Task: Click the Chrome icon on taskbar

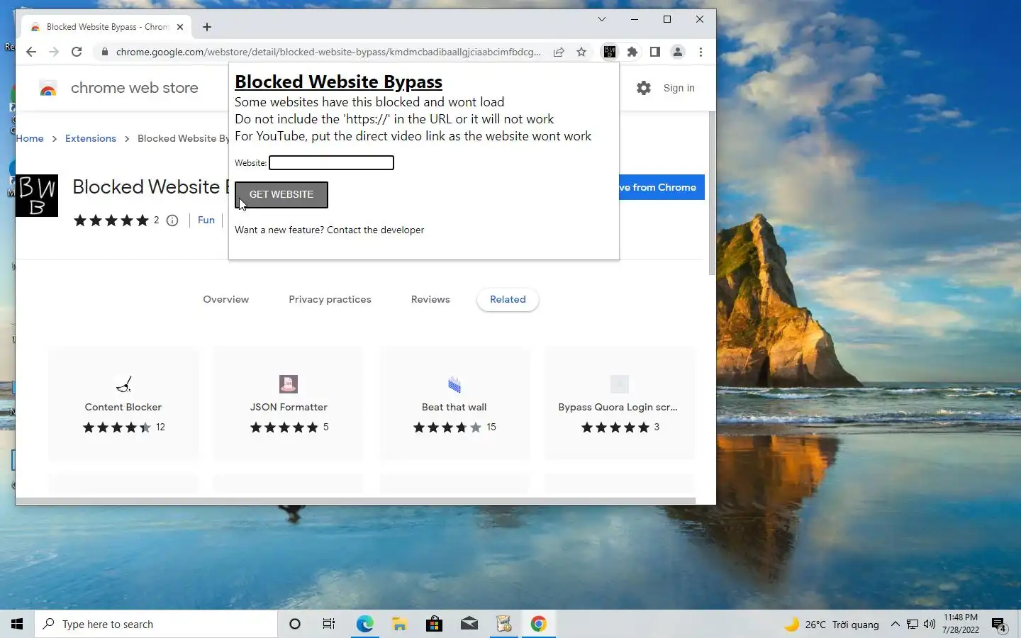Action: [538, 624]
